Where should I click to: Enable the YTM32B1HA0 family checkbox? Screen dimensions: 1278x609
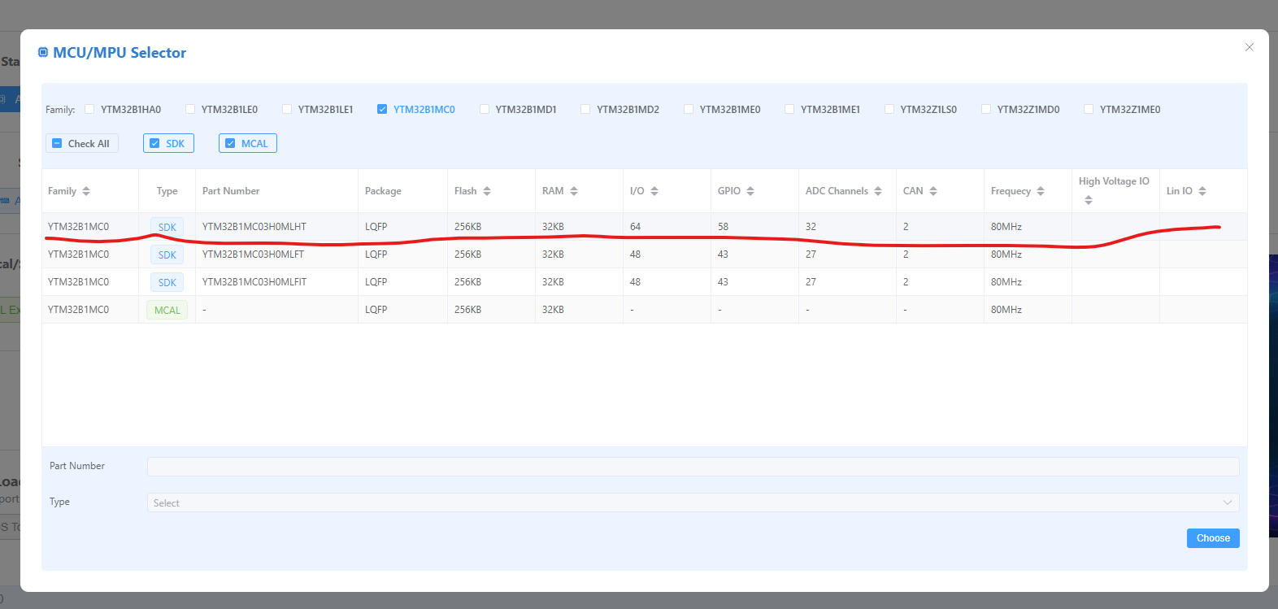coord(89,109)
